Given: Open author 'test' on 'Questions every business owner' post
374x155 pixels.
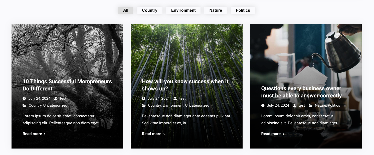Looking at the screenshot, I should [302, 105].
